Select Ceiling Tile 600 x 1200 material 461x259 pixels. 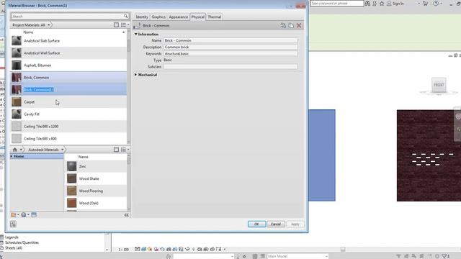pos(68,127)
